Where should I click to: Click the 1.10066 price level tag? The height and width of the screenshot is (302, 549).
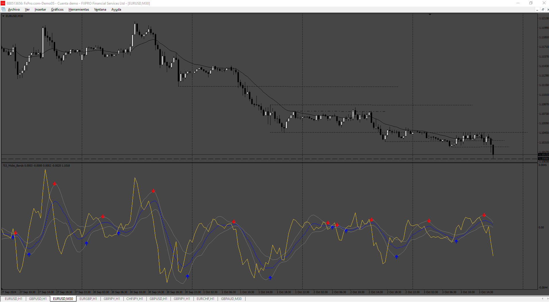coord(543,159)
